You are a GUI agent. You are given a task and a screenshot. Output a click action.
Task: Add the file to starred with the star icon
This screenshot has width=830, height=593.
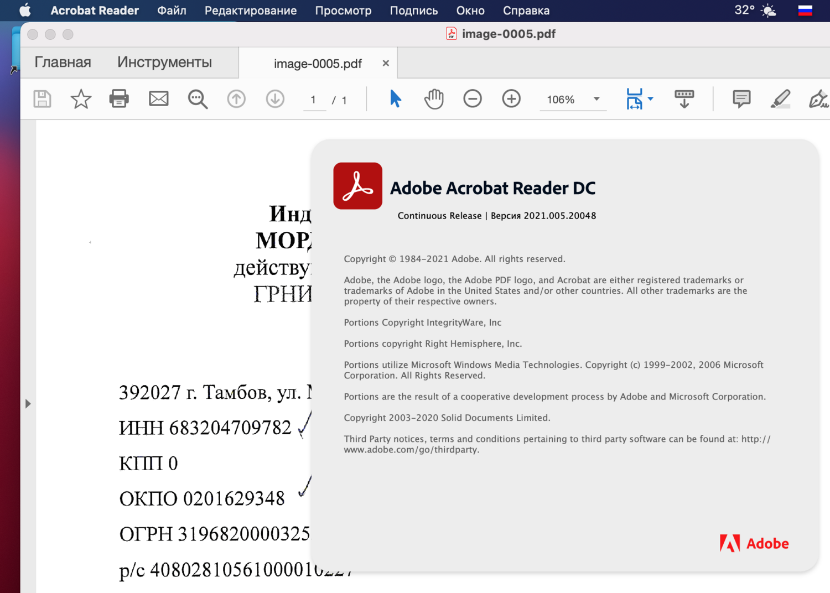(x=81, y=99)
